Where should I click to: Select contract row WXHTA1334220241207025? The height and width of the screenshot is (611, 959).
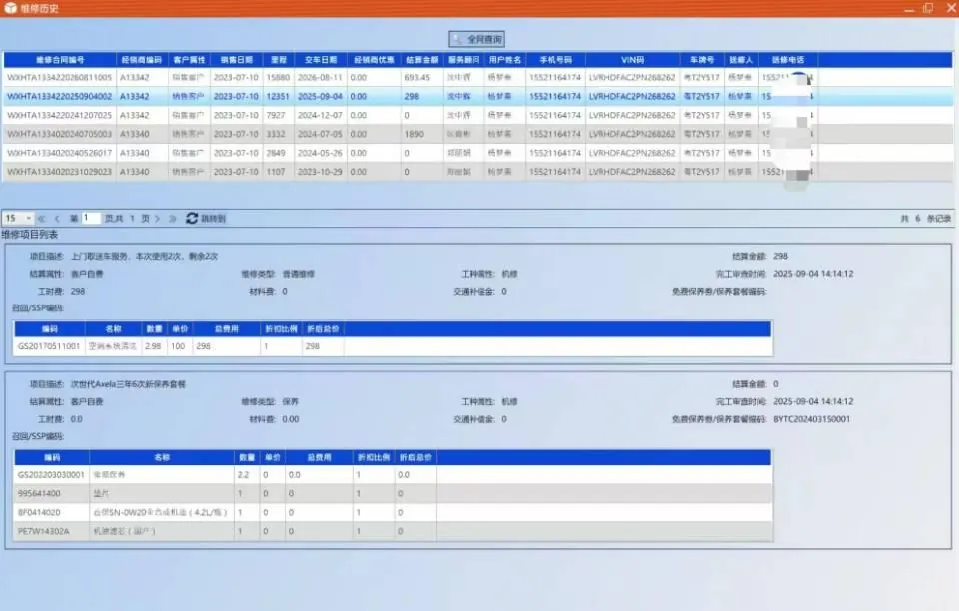(479, 115)
